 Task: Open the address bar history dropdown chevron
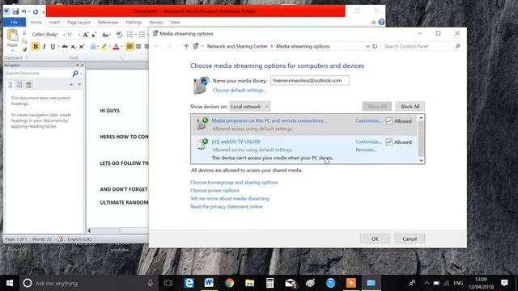coord(367,47)
